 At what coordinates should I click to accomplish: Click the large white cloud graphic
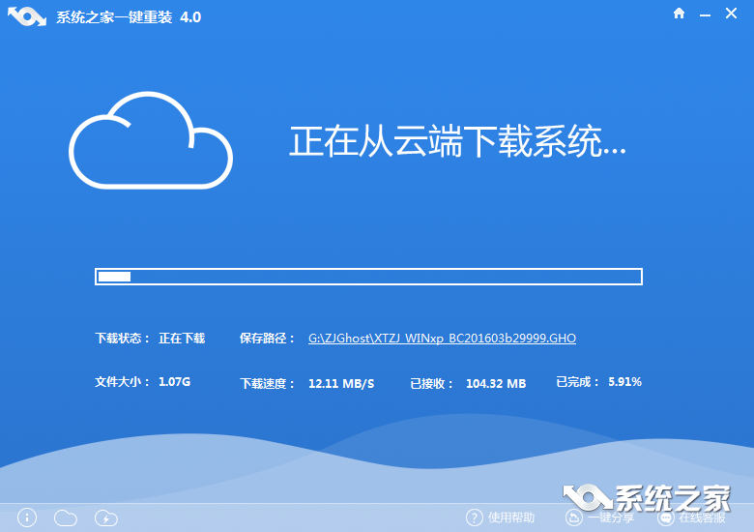point(150,141)
